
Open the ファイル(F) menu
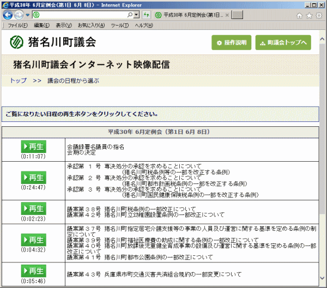point(18,26)
